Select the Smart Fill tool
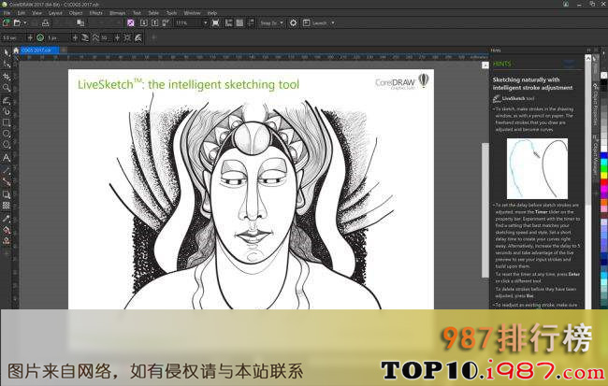Screen dimensions: 608x386 pyautogui.click(x=7, y=241)
